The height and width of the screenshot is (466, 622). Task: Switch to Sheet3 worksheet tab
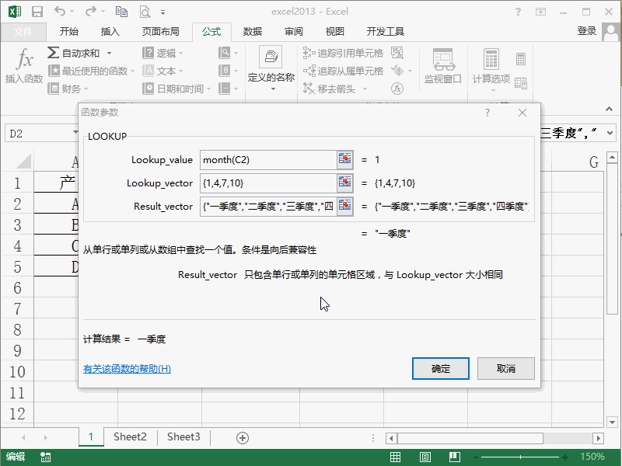183,436
